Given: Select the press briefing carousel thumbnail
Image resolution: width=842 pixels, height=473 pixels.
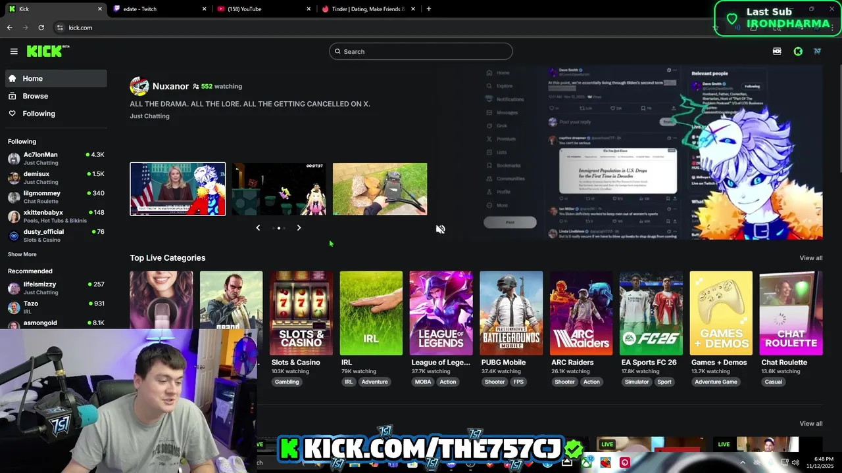Looking at the screenshot, I should click(178, 189).
